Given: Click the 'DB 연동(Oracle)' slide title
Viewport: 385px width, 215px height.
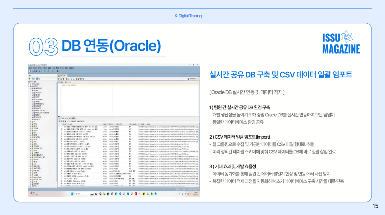Looking at the screenshot, I should (111, 46).
